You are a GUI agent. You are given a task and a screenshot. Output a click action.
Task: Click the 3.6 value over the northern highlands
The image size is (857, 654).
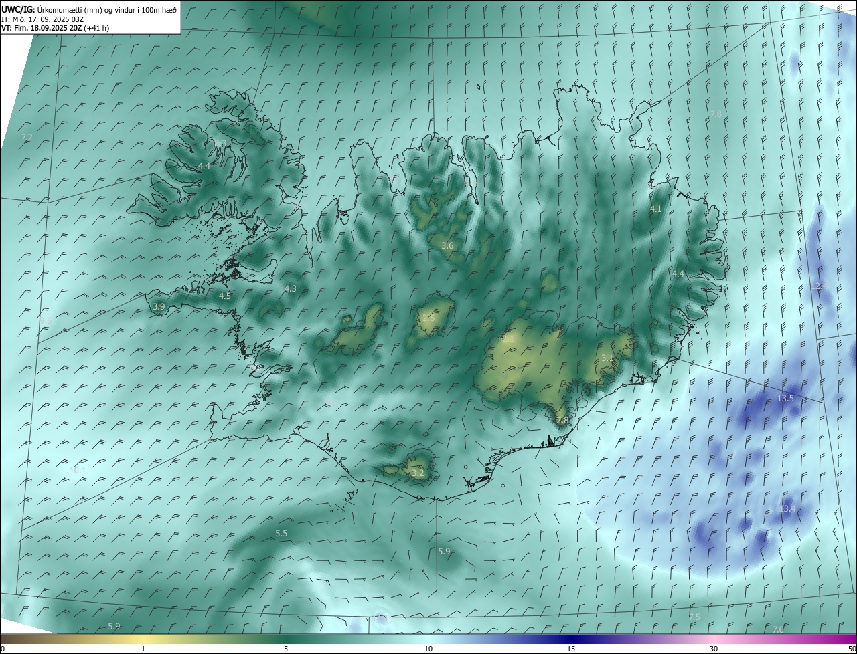pyautogui.click(x=447, y=245)
